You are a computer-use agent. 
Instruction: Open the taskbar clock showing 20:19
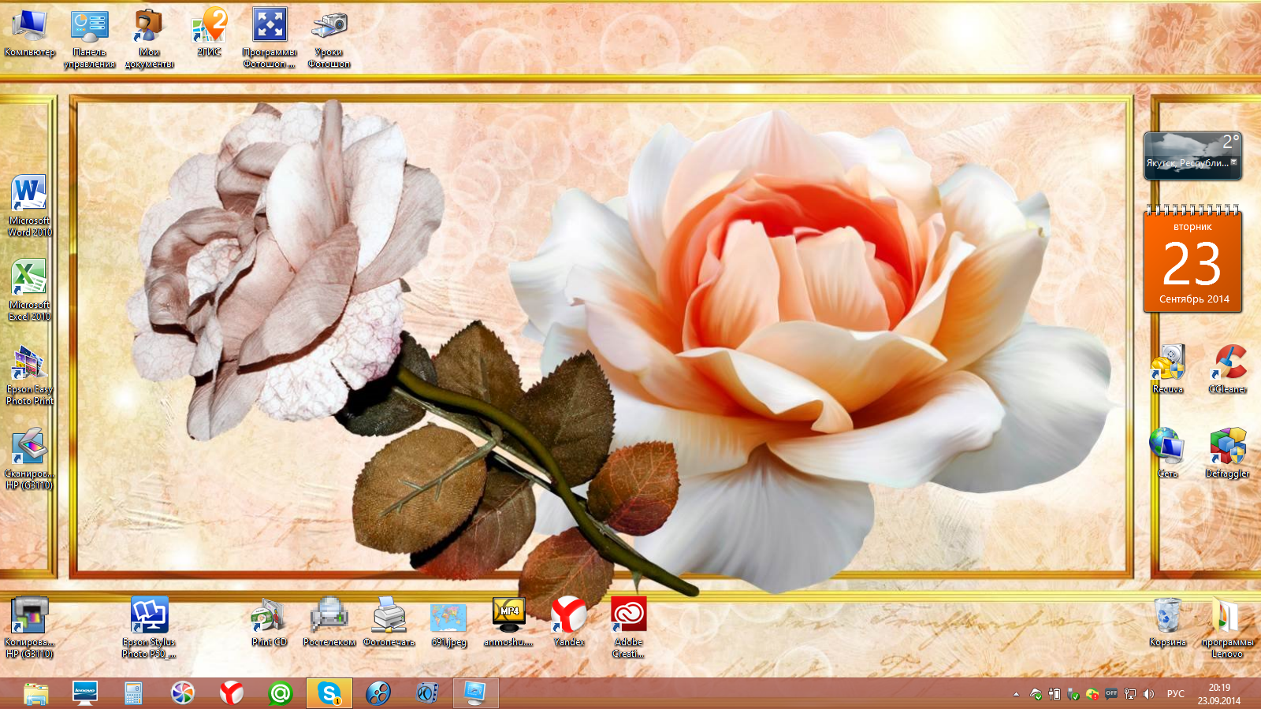coord(1218,694)
